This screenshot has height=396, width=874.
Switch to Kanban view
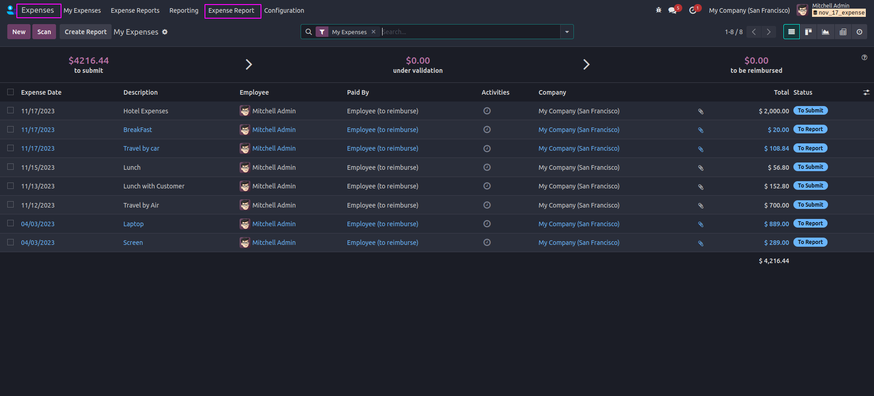(808, 32)
